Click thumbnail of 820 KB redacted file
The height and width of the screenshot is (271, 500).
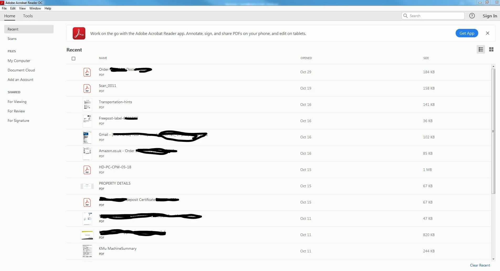pos(87,235)
